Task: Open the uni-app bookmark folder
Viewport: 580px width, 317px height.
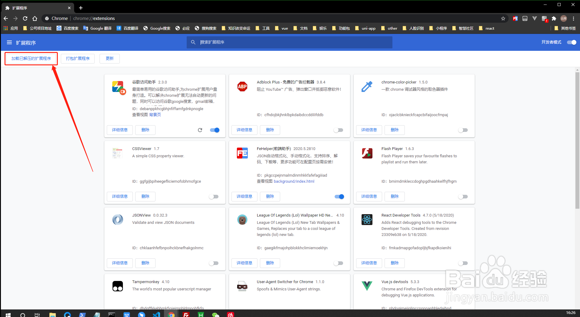Action: coord(365,28)
